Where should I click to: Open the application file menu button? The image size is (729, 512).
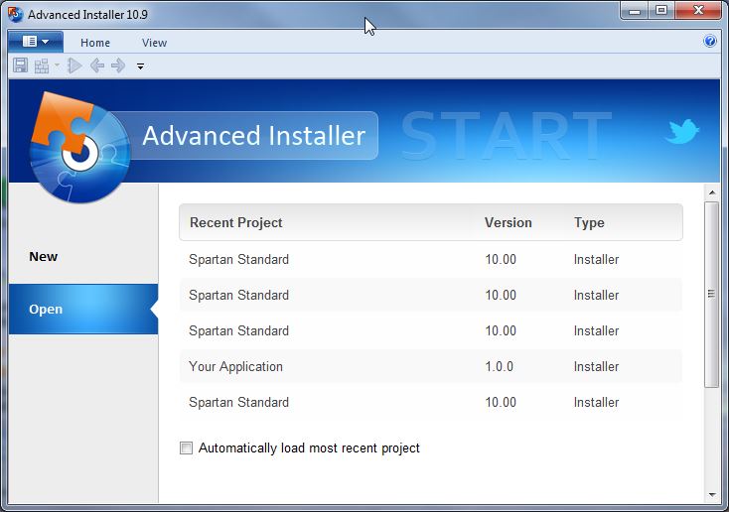pyautogui.click(x=35, y=42)
